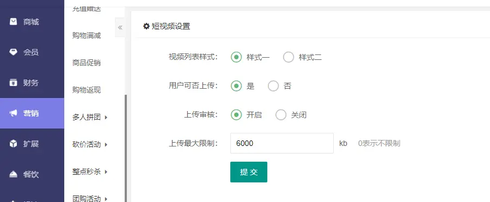Open the 购物满减 menu item
This screenshot has height=202, width=490.
87,35
